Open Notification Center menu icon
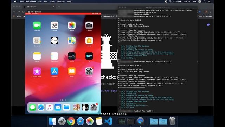The width and height of the screenshot is (225, 127). [210, 1]
